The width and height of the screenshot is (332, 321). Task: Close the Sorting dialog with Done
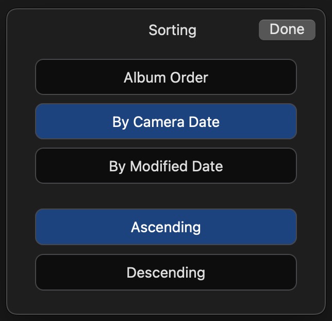(287, 29)
